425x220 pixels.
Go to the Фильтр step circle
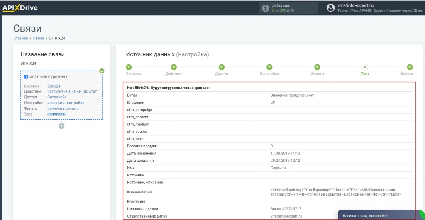[x=317, y=67]
